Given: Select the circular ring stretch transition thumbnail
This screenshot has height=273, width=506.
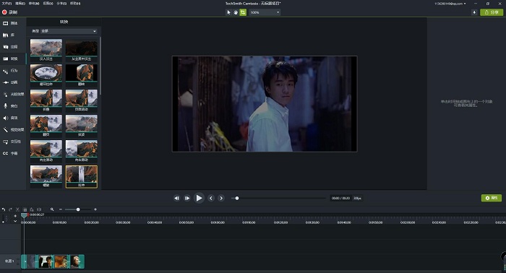Looking at the screenshot, I should click(46, 75).
